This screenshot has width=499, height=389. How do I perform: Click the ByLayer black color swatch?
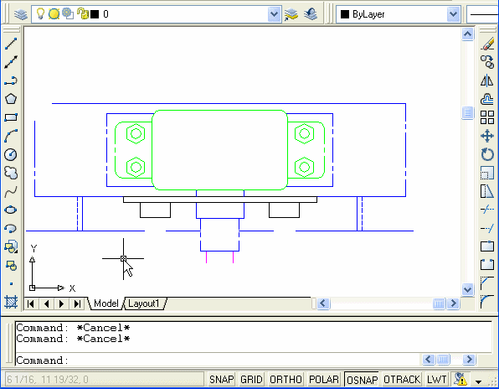(x=345, y=14)
